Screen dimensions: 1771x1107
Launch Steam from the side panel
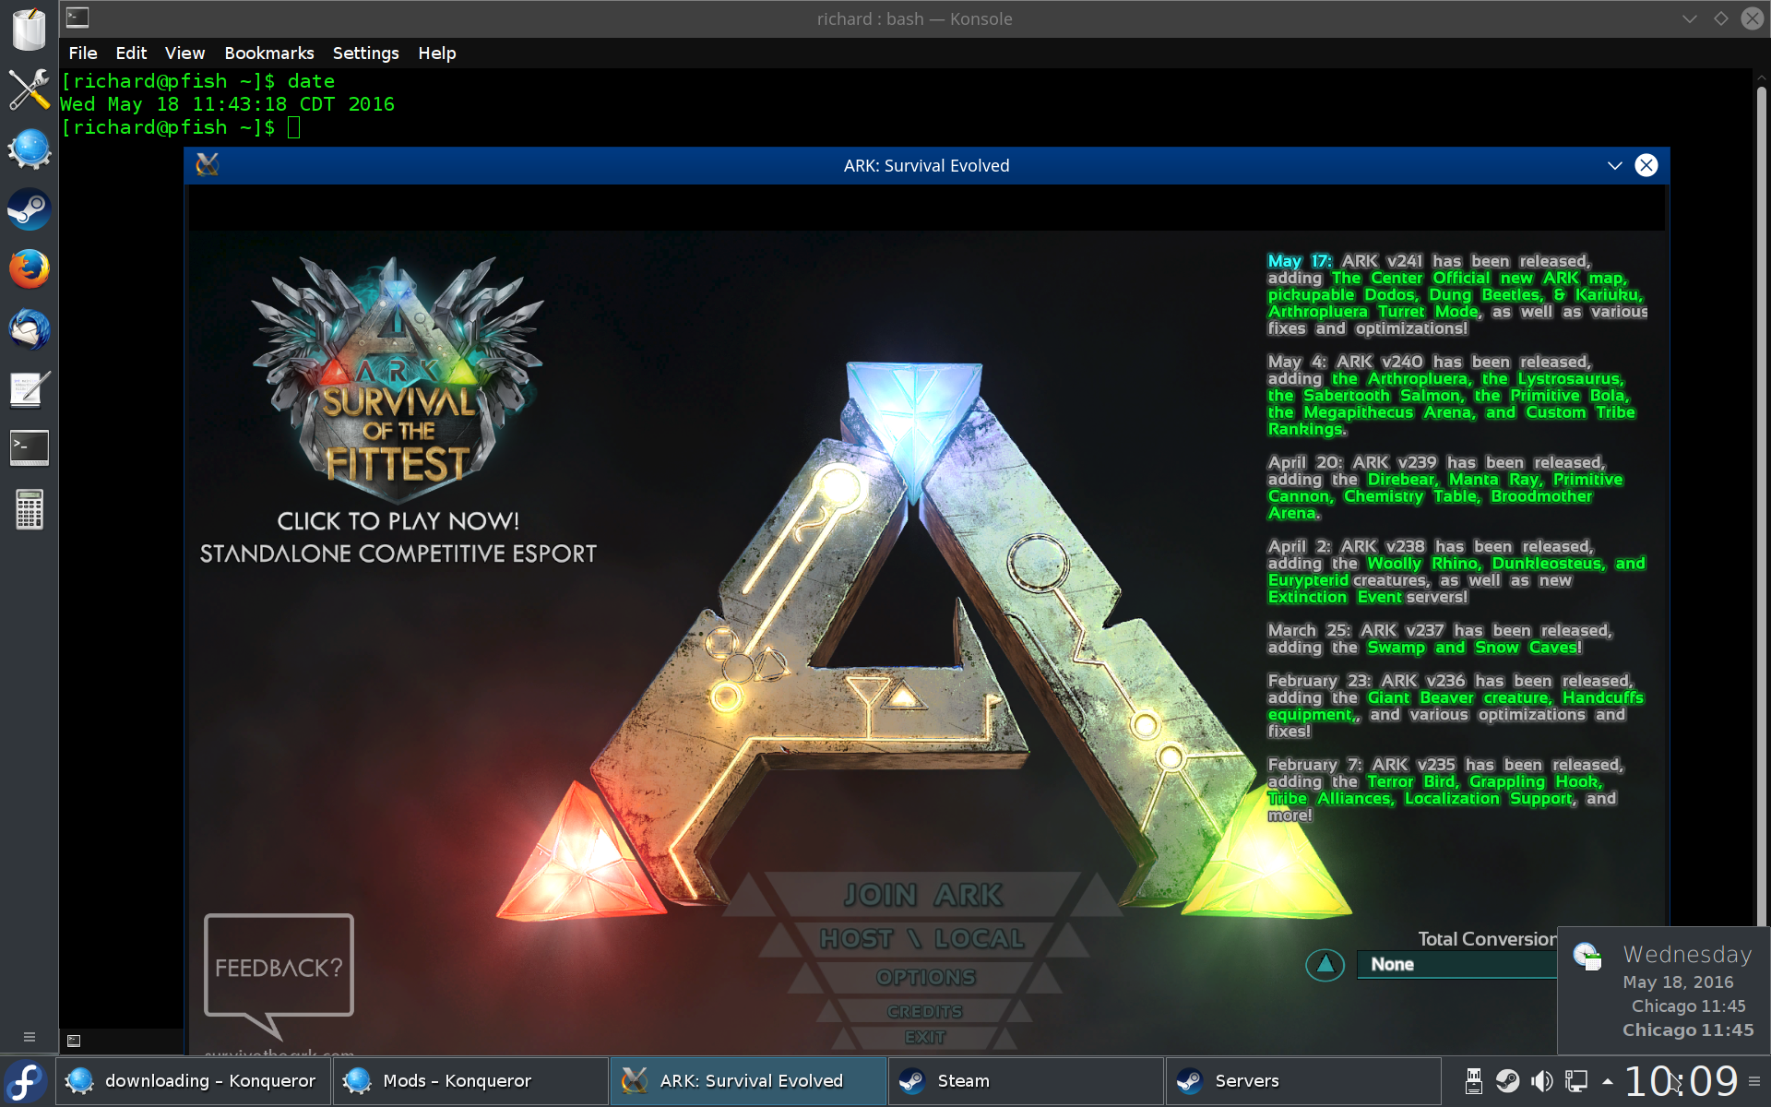[x=29, y=209]
